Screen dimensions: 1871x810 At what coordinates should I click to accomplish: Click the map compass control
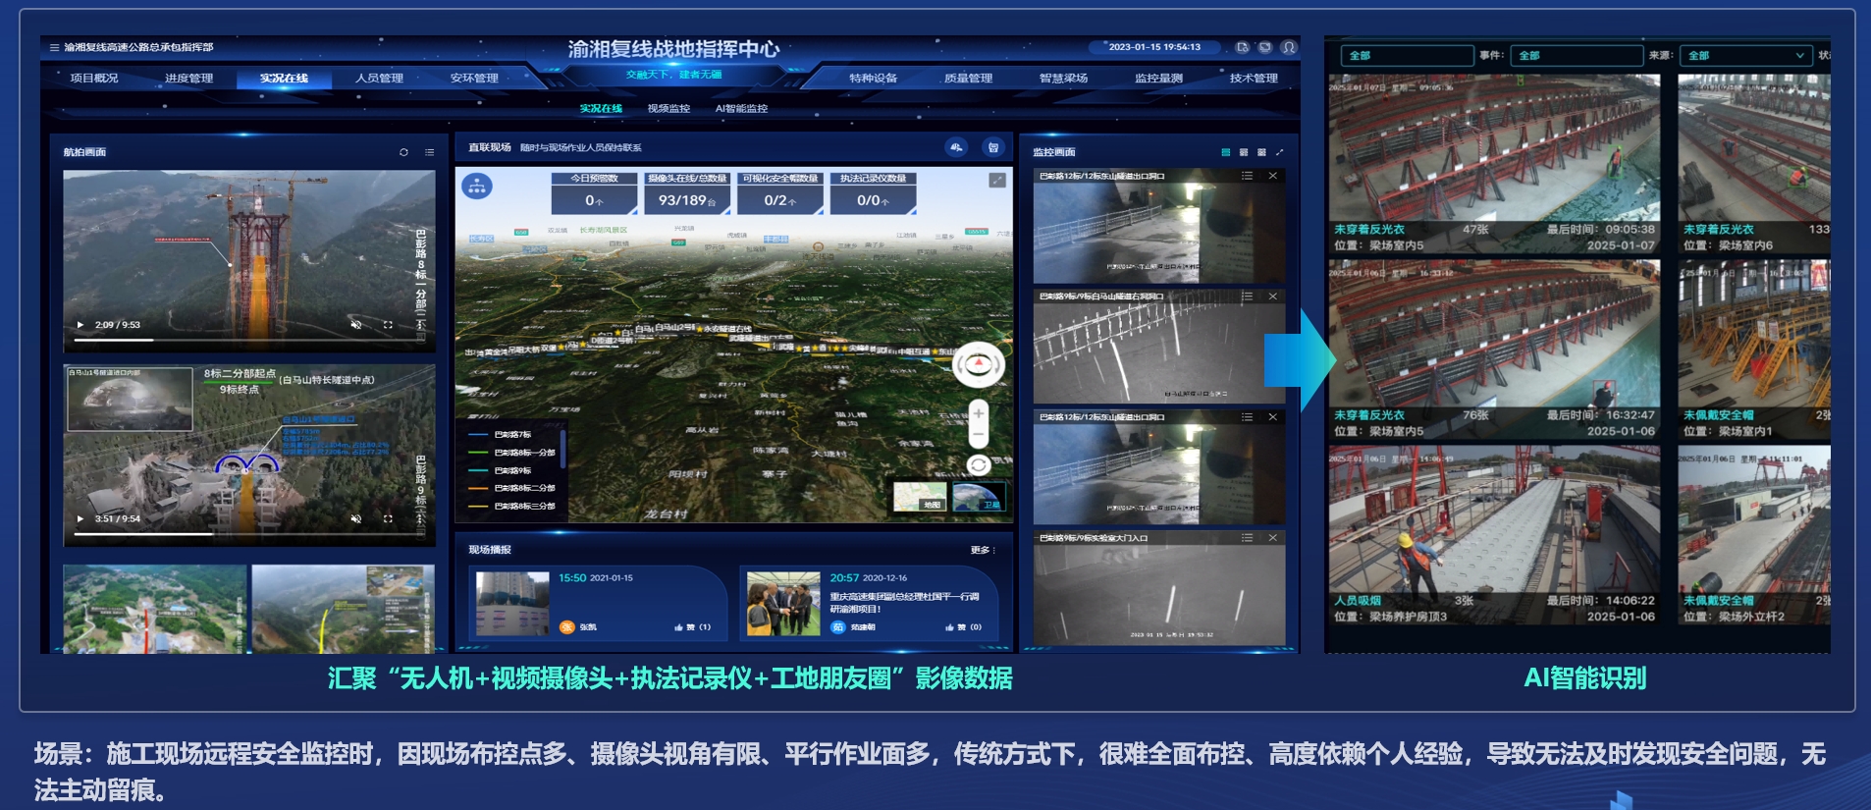978,365
